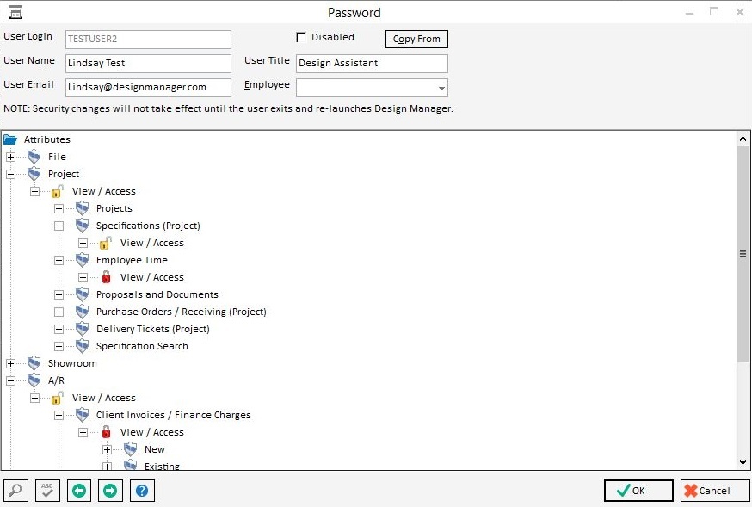Expand the Proposals and Documents node

[58, 294]
